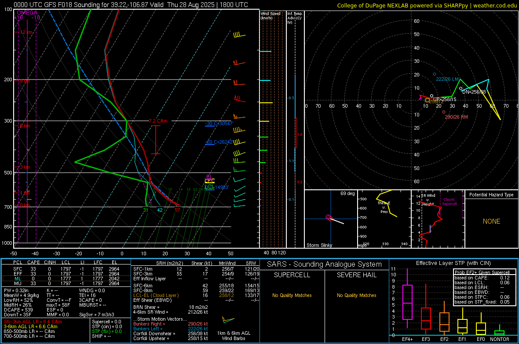Image resolution: width=519 pixels, height=344 pixels.
Task: Click the blue left-mover circle on hodograph
Action: pyautogui.click(x=435, y=74)
